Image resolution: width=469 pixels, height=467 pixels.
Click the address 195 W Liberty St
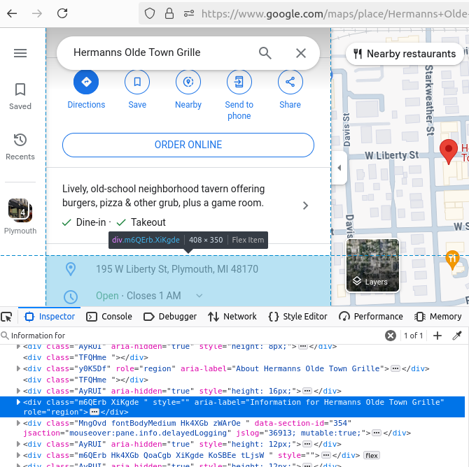177,269
